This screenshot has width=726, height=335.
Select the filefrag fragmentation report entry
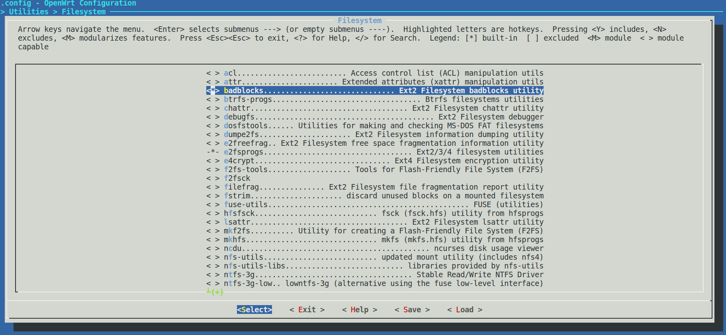click(x=375, y=187)
